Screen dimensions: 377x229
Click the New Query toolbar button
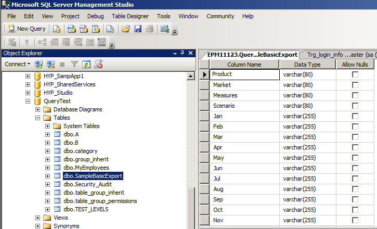27,29
